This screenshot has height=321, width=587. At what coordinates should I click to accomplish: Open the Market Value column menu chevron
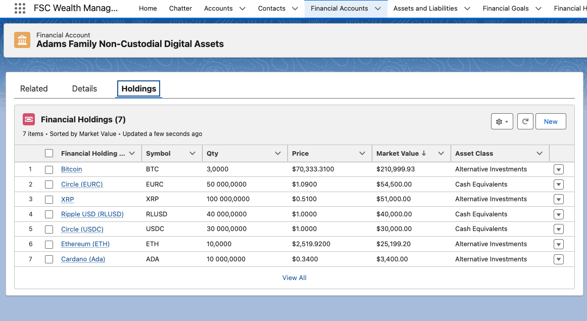coord(441,153)
